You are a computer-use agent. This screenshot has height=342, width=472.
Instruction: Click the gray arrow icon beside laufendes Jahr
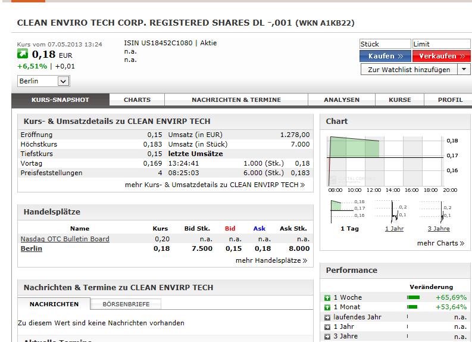coord(327,317)
